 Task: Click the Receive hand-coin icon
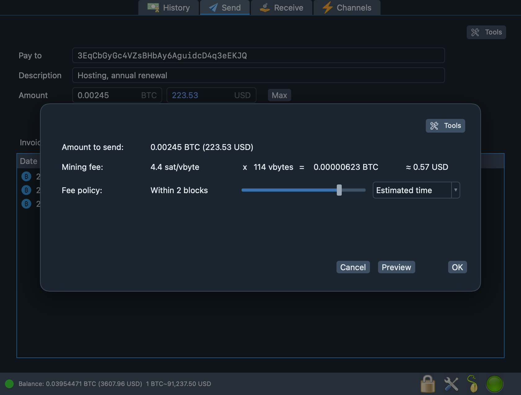pyautogui.click(x=265, y=7)
